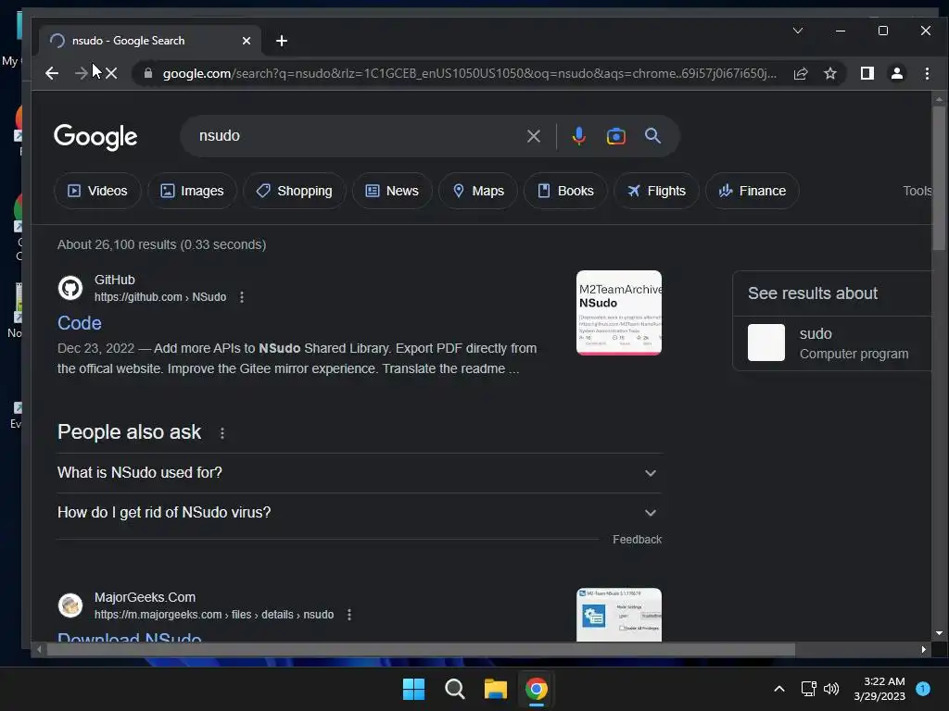The image size is (949, 711).
Task: Open People also ask options menu
Action: [222, 433]
